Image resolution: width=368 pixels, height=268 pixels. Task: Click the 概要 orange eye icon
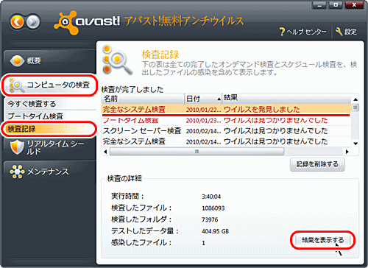[17, 60]
